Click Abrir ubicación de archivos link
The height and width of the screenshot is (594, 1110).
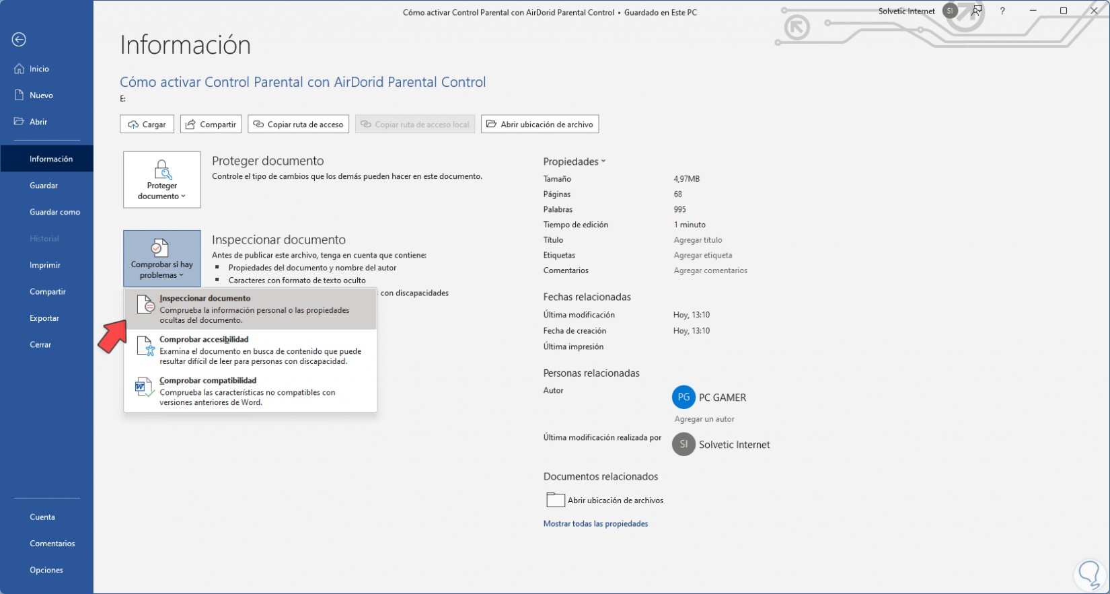(616, 500)
